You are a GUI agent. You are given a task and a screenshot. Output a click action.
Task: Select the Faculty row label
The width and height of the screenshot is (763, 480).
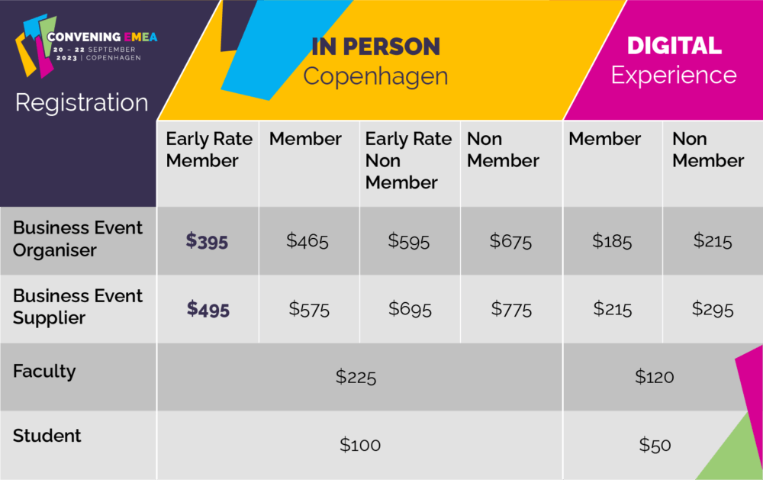(44, 372)
